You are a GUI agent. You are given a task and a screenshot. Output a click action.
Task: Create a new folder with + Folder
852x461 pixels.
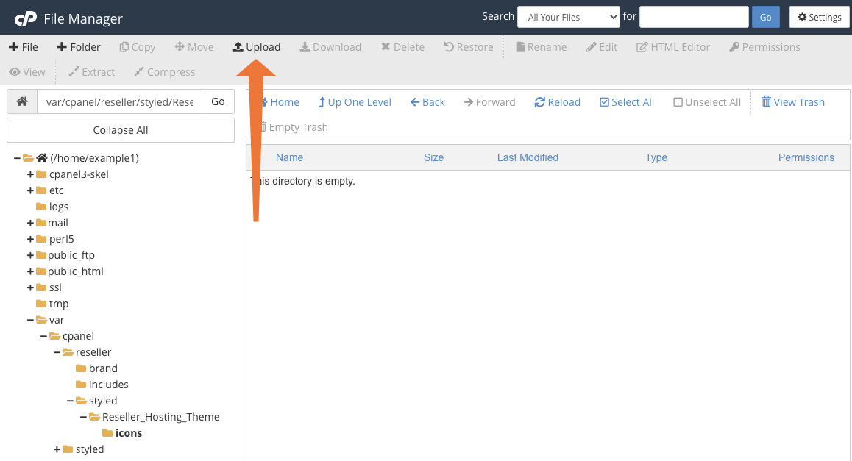point(79,47)
